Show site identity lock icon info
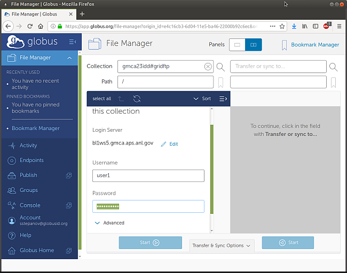 pyautogui.click(x=60, y=27)
